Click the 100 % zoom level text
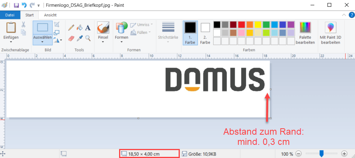Viewport: 355px width, 158px height. click(287, 154)
